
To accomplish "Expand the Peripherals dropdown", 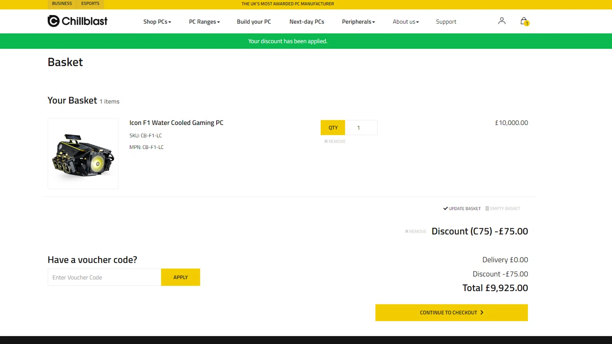I will pyautogui.click(x=358, y=22).
